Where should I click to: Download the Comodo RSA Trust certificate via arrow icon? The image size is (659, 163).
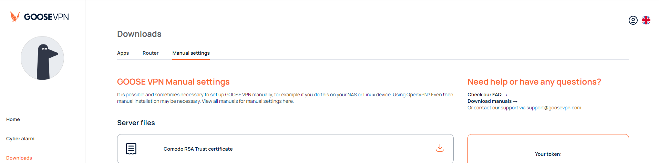tap(440, 148)
